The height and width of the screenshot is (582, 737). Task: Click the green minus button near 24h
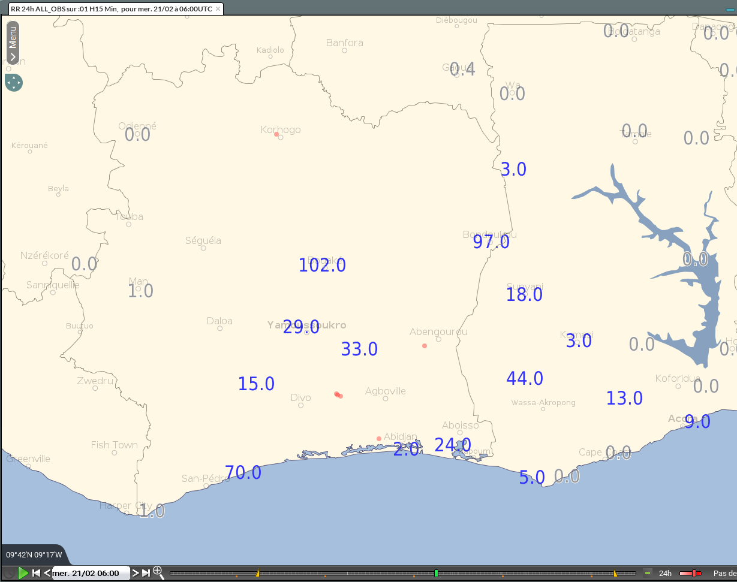pyautogui.click(x=648, y=573)
